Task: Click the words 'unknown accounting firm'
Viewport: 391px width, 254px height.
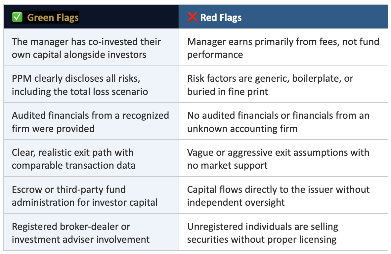Action: 242,128
